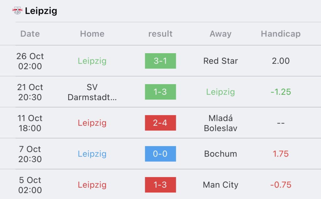
Task: Click the Leipzig club logo icon
Action: coord(18,11)
